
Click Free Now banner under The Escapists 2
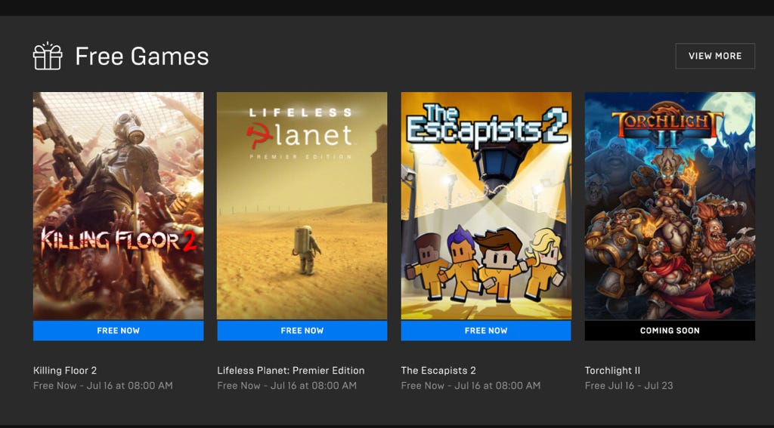click(x=486, y=331)
